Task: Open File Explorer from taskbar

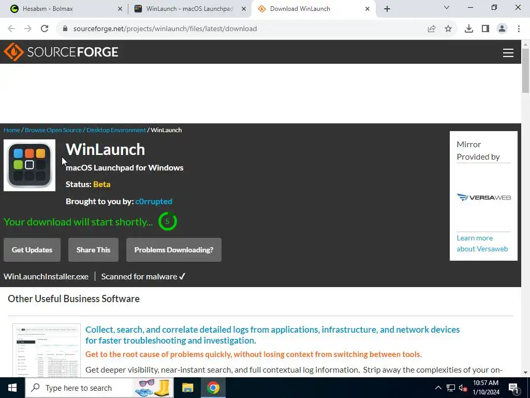Action: click(187, 388)
